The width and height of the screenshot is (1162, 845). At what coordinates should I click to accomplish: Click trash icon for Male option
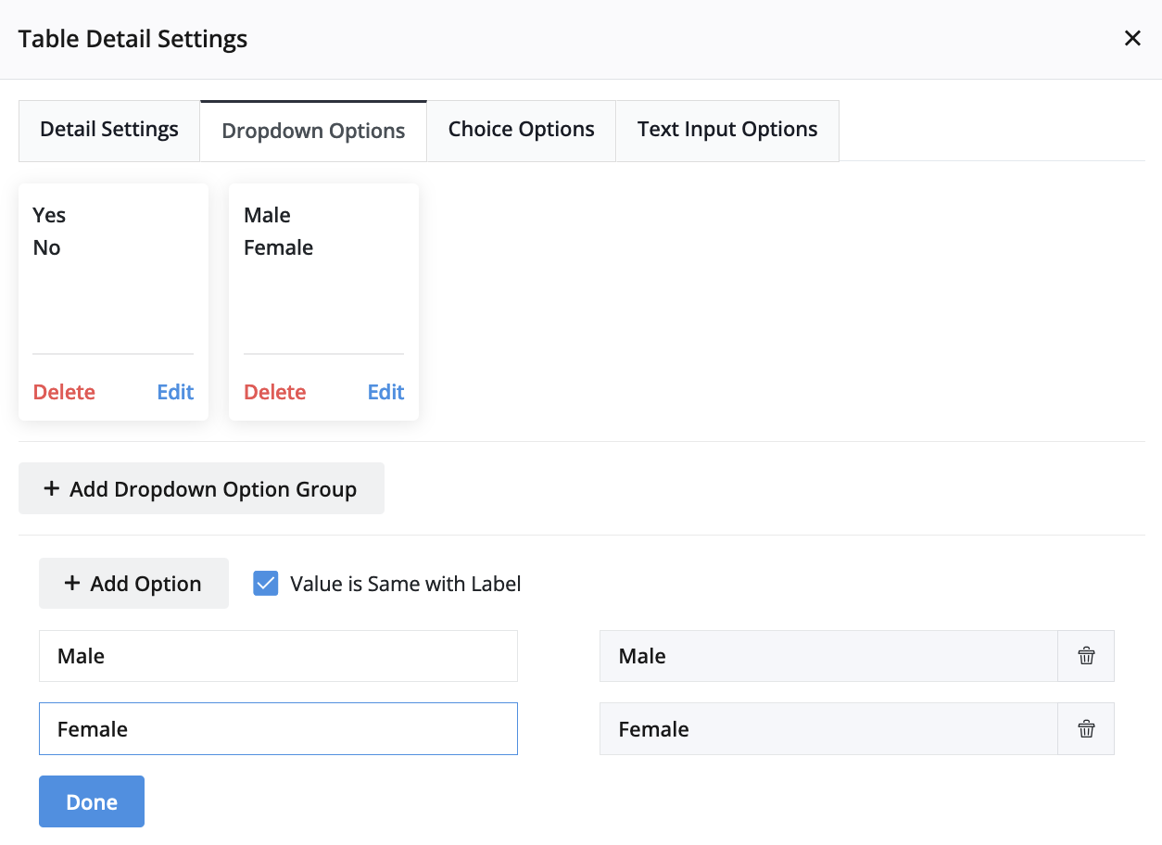1086,656
